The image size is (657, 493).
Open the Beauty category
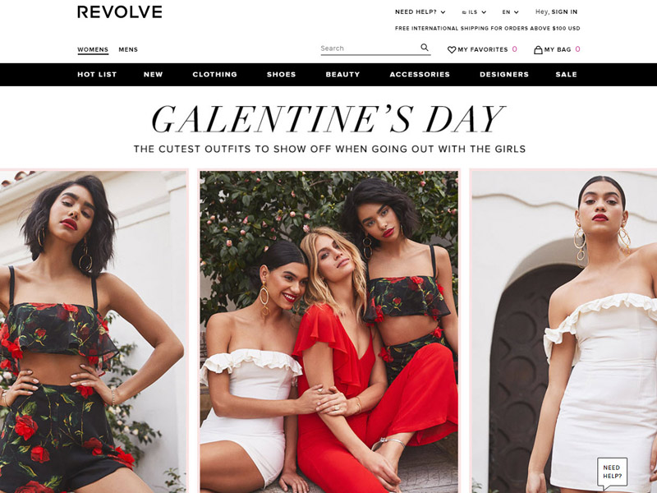click(342, 75)
